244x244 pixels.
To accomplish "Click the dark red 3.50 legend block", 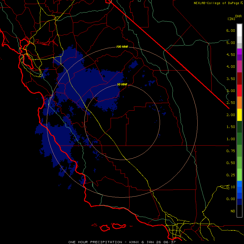I will coord(239,79).
